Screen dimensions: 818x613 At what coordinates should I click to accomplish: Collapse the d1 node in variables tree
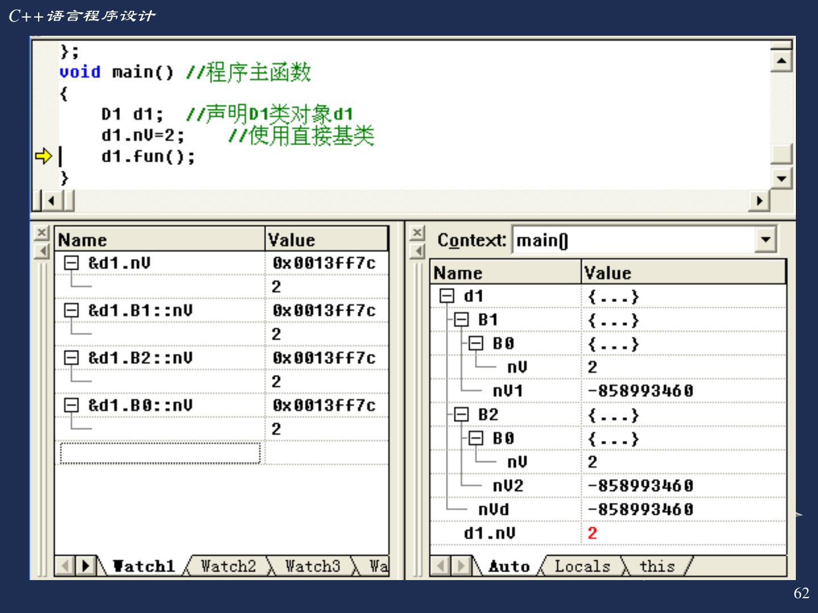[447, 296]
